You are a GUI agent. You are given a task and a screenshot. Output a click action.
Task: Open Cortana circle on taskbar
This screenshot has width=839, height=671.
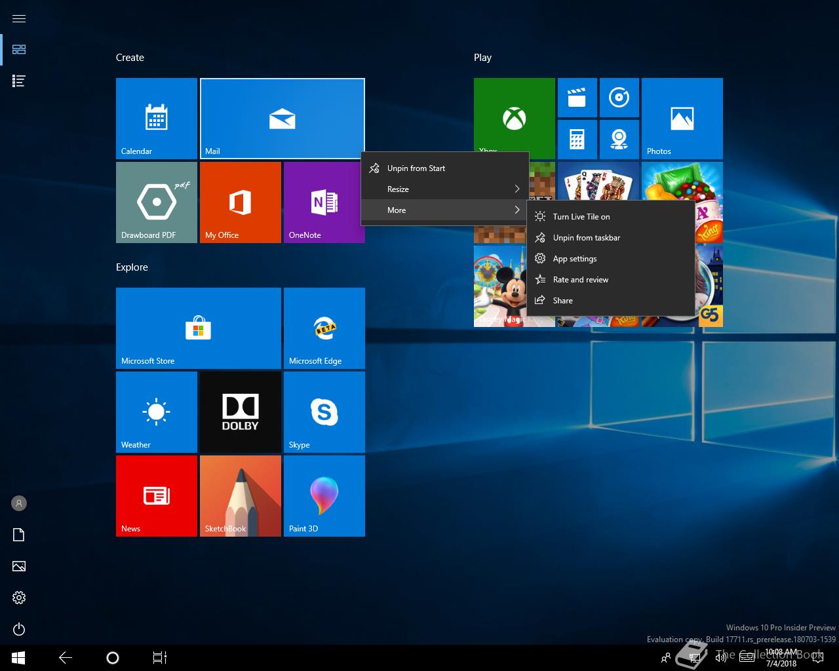click(113, 658)
